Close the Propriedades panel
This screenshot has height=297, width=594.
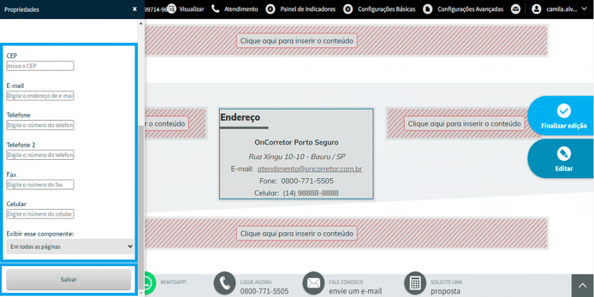(135, 9)
